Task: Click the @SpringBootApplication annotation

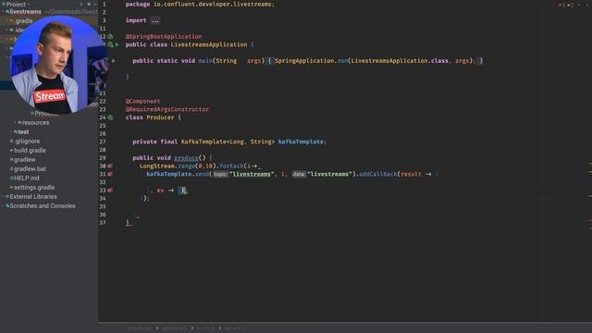Action: (164, 37)
